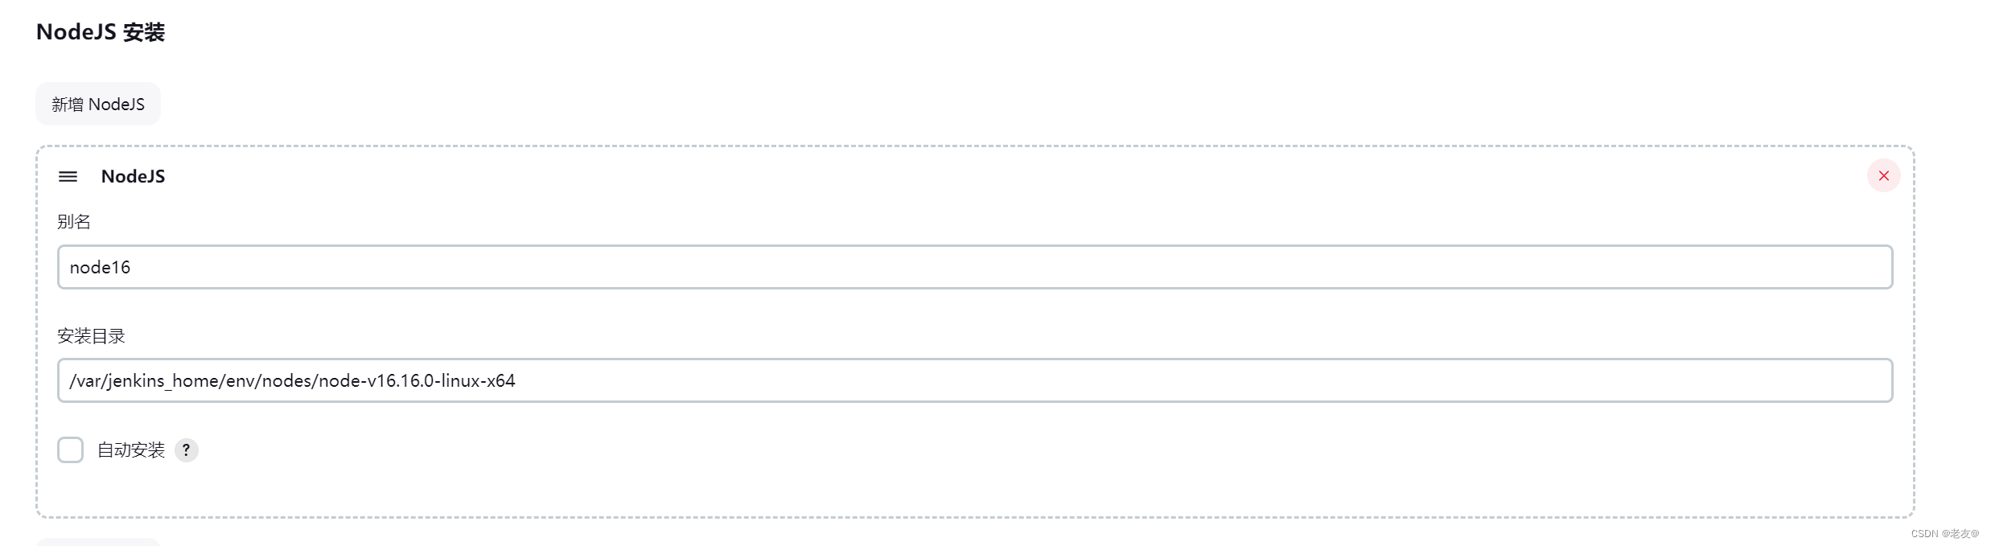Screen dimensions: 1991x546
Task: Enable the 自动安装 checkbox
Action: [71, 450]
